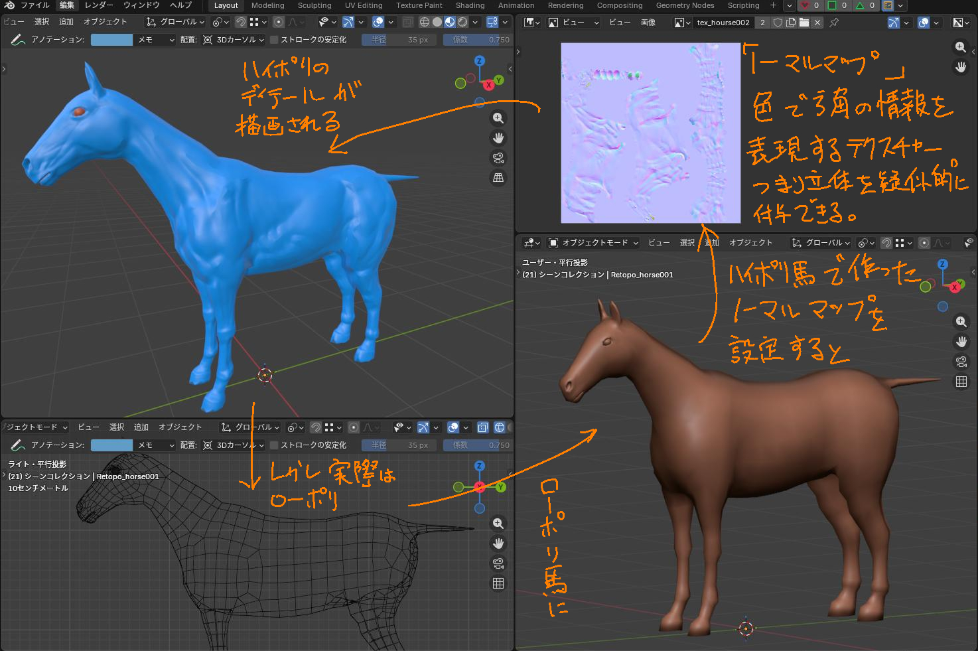The width and height of the screenshot is (978, 651).
Task: Toggle proportional editing in bottom-right viewport header
Action: tap(924, 243)
